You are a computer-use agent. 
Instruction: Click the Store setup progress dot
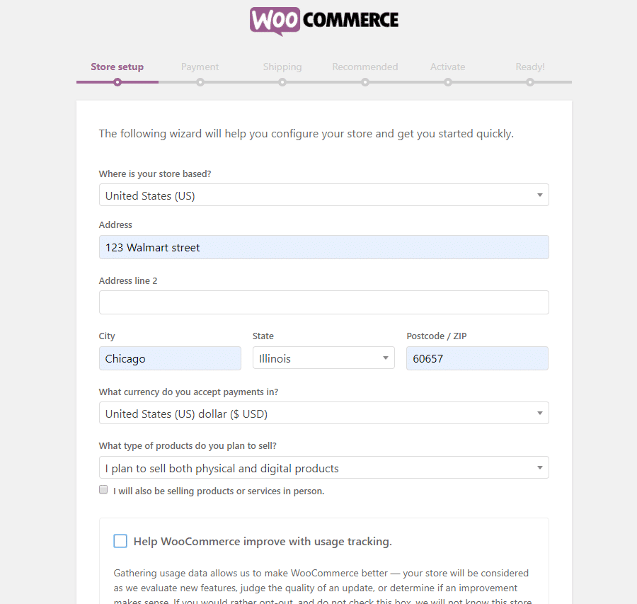tap(117, 82)
